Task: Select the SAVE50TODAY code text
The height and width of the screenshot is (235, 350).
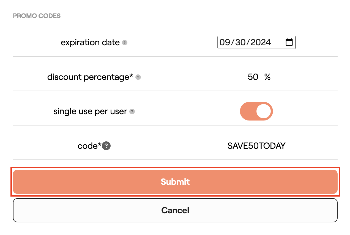Action: (256, 146)
